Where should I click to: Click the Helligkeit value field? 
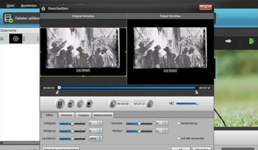pyautogui.click(x=93, y=123)
